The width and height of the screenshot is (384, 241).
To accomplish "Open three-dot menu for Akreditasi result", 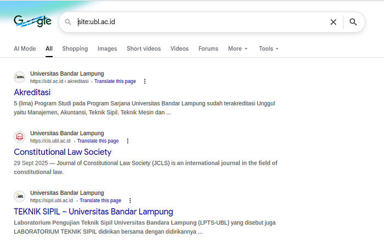I will 145,81.
